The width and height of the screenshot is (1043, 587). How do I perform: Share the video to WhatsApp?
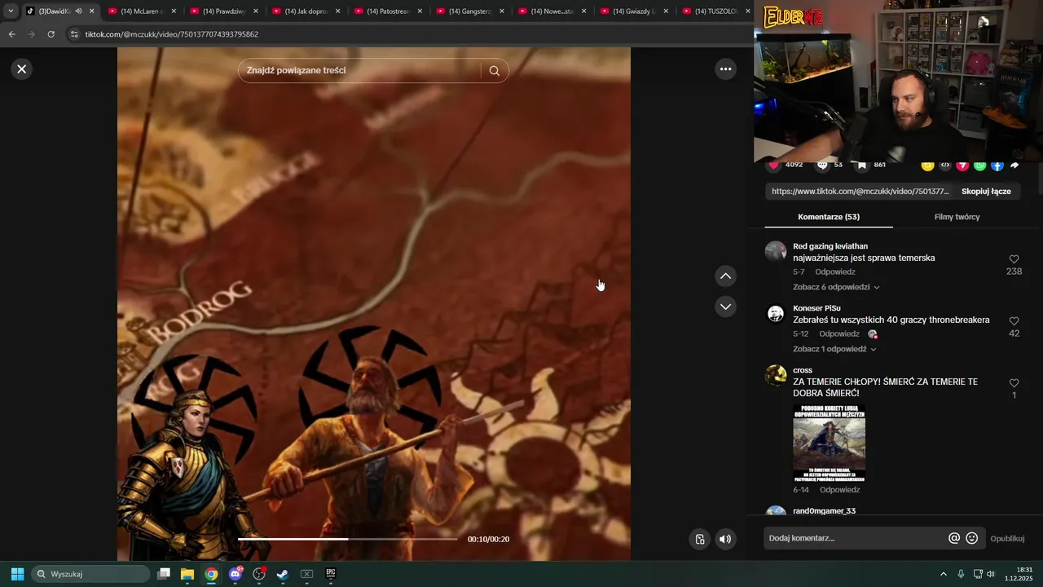click(x=979, y=166)
